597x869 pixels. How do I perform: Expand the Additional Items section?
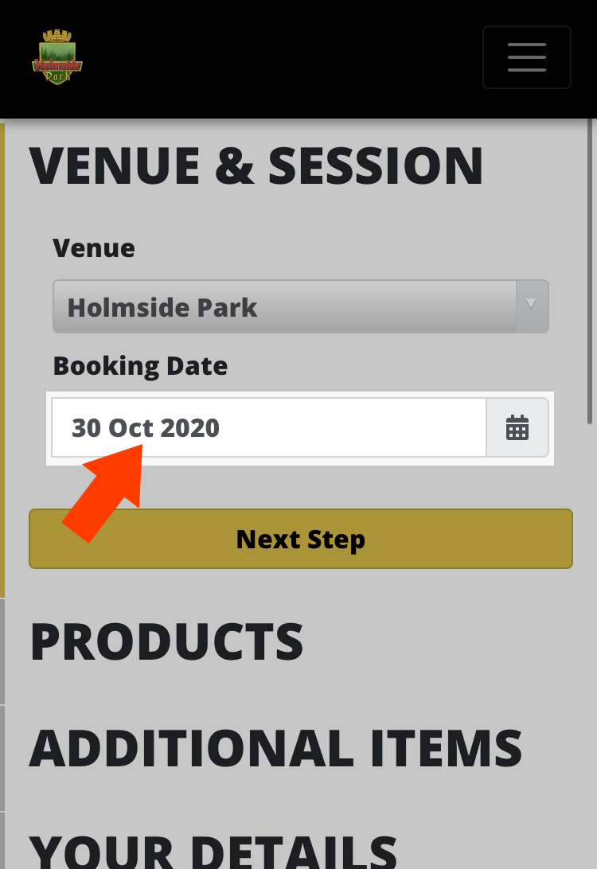pos(275,748)
